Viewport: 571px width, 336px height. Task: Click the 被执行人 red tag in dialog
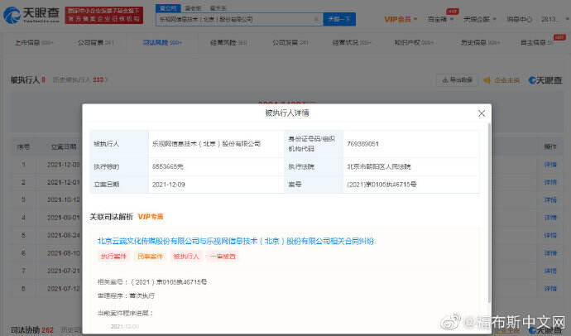click(x=186, y=257)
